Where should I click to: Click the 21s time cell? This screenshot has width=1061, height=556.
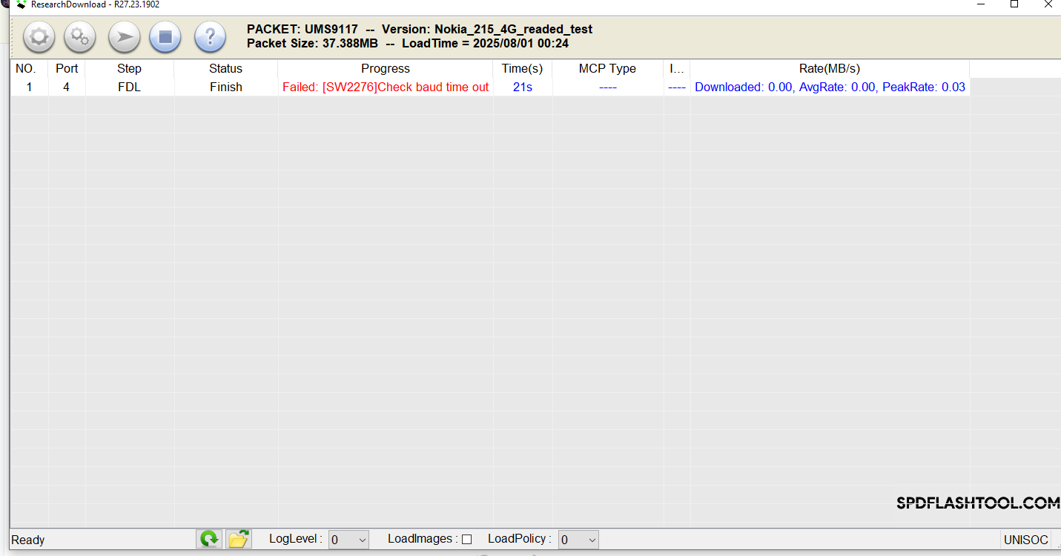coord(522,87)
